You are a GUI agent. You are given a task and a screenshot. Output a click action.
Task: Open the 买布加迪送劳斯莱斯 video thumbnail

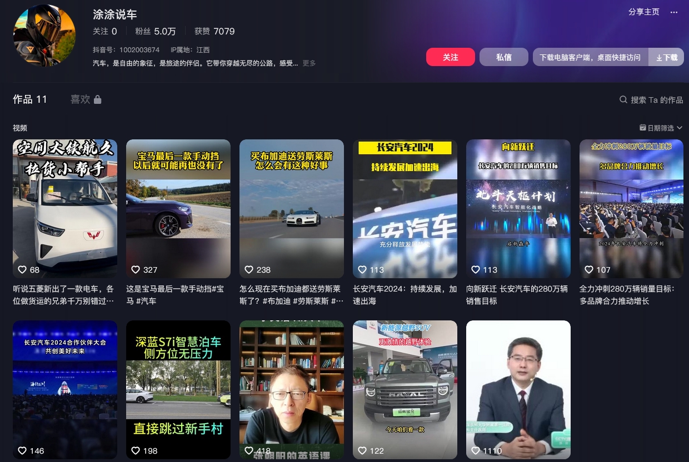coord(292,209)
